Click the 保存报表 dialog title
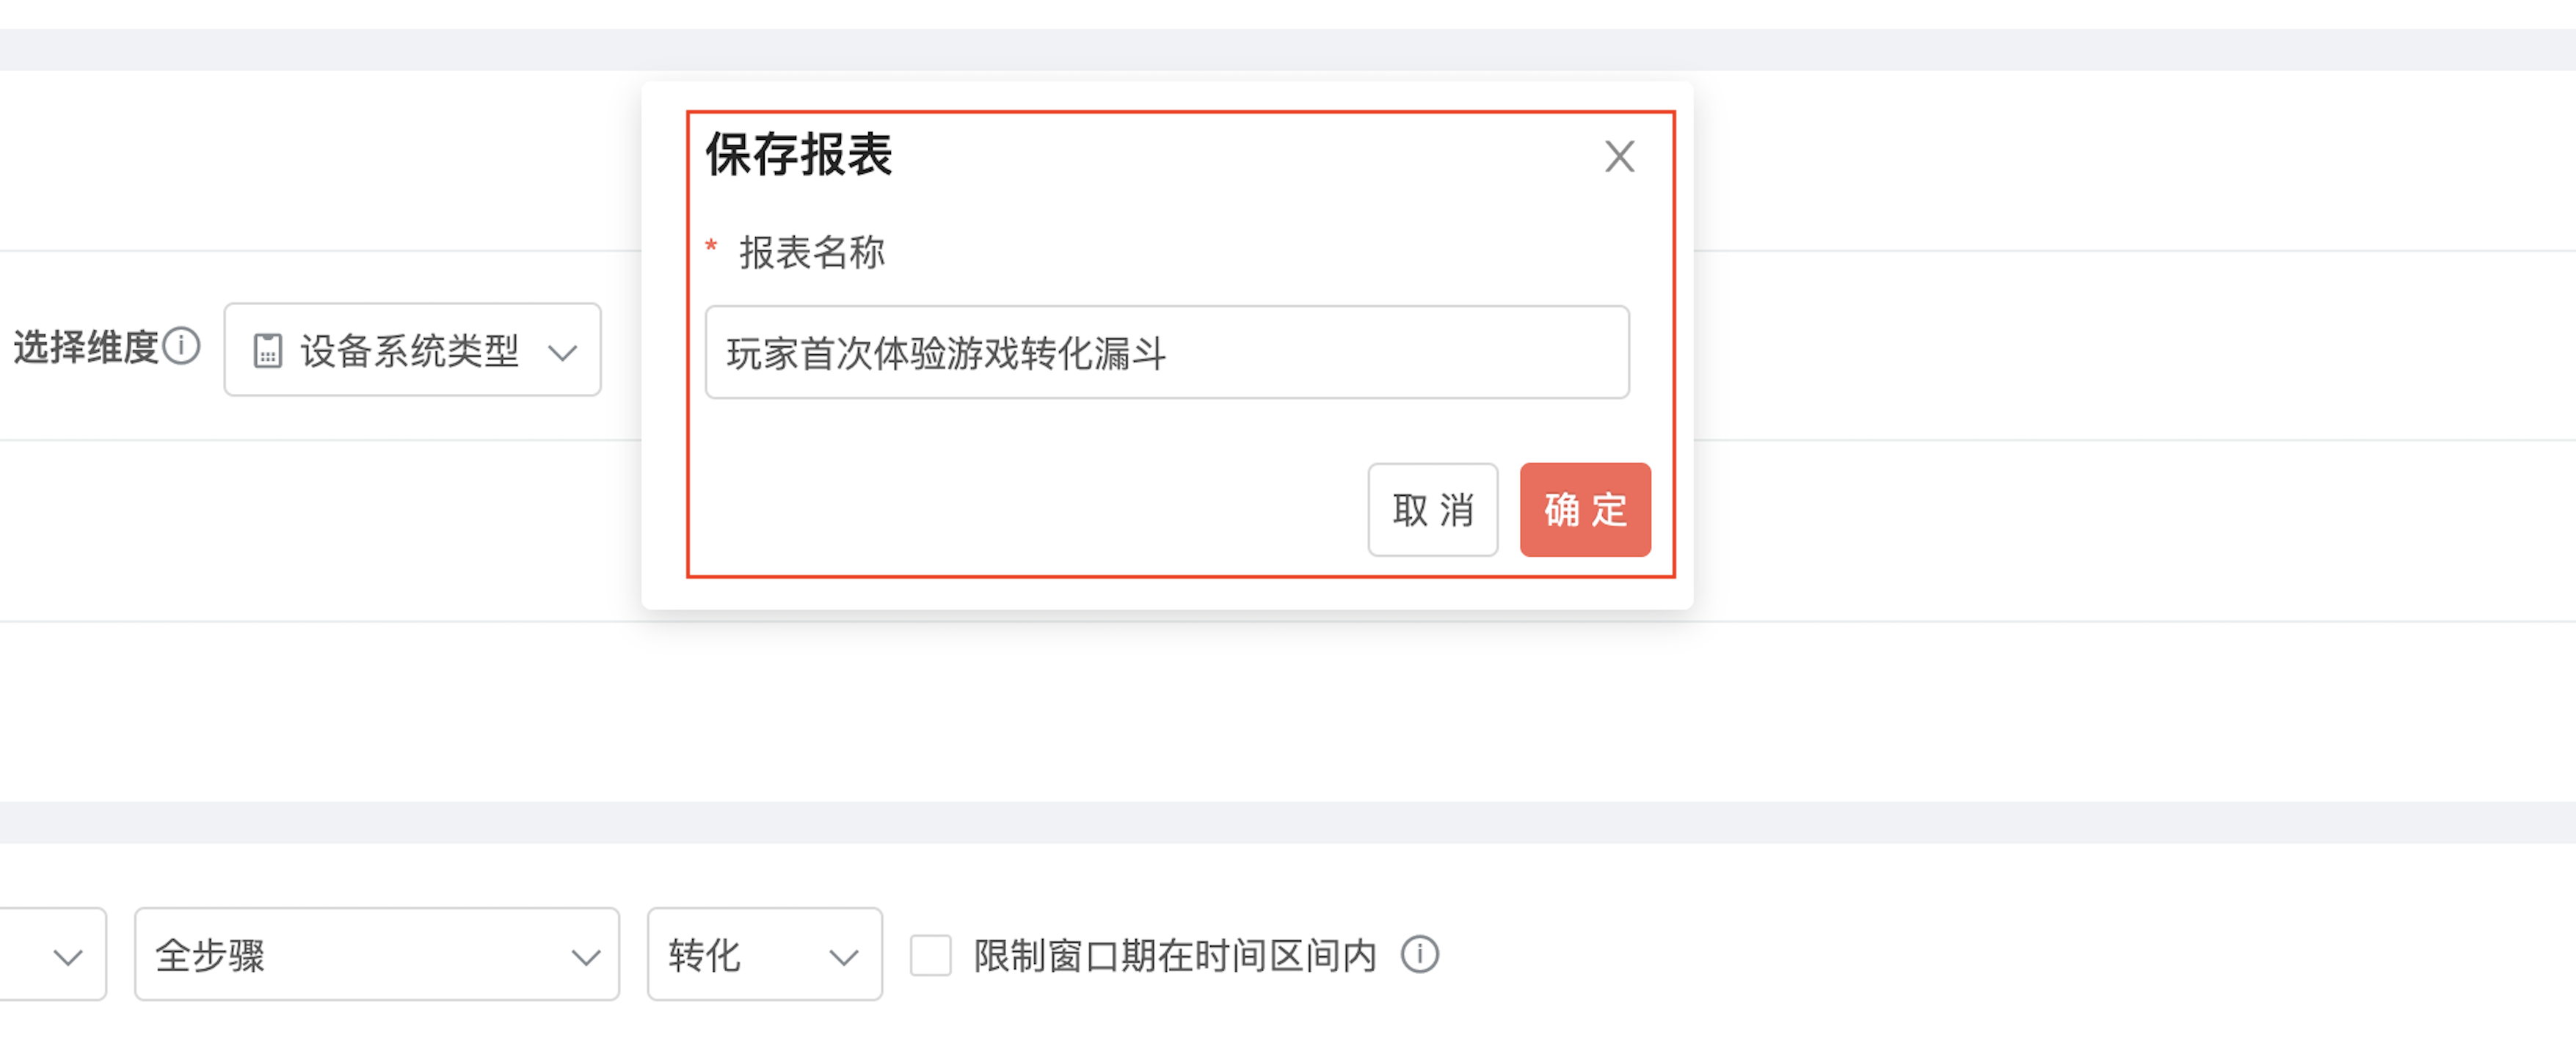 click(x=798, y=155)
